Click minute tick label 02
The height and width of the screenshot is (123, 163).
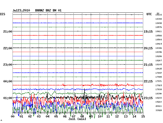30,117
